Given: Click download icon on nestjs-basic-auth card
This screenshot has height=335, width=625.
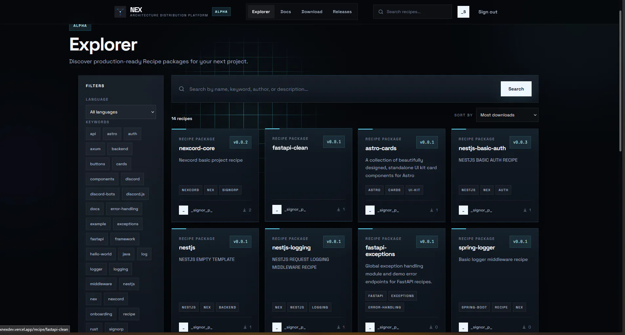Looking at the screenshot, I should click(x=525, y=210).
